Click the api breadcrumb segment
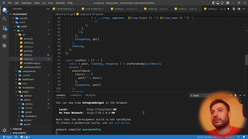248x139 pixels. click(71, 14)
